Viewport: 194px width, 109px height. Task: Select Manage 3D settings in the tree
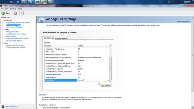13,25
